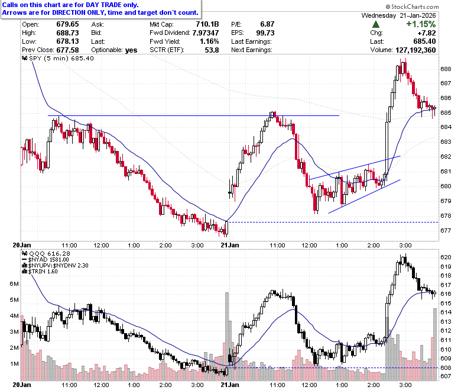Click the 688 price label on SPY axis
The image size is (461, 390).
click(x=446, y=69)
